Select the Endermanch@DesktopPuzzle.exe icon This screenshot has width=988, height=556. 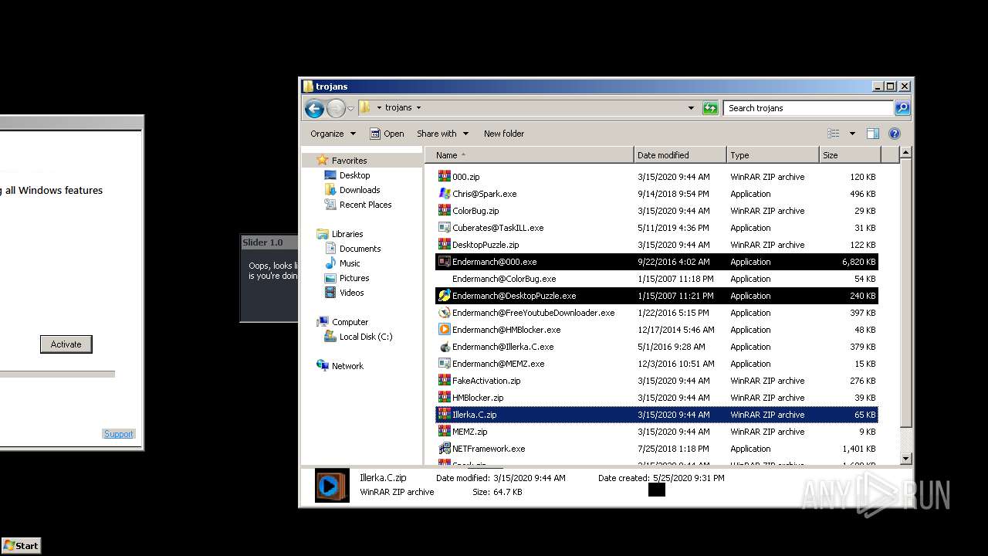pyautogui.click(x=444, y=296)
